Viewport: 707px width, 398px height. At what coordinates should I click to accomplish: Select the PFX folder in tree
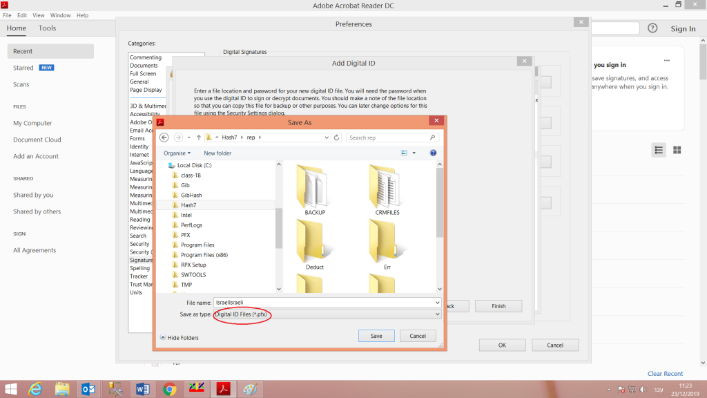pos(185,235)
